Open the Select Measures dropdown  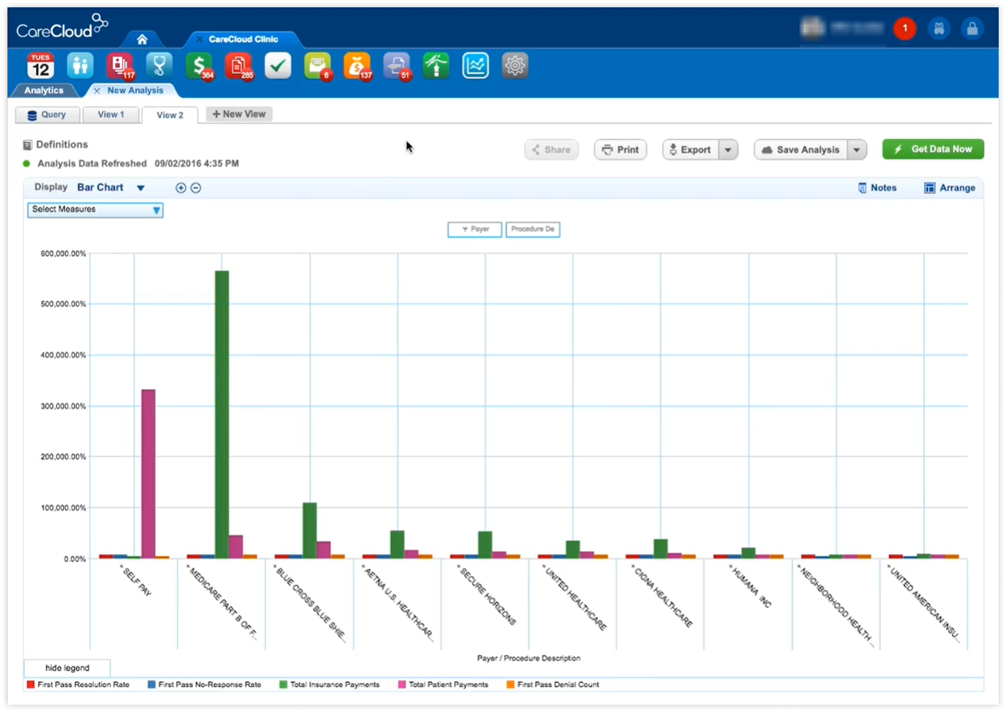tap(95, 210)
